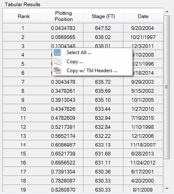The image size is (174, 194).
Task: Select stage value 635.10
Action: 103,100
